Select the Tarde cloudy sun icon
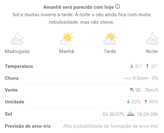The image size is (164, 133). (110, 38)
